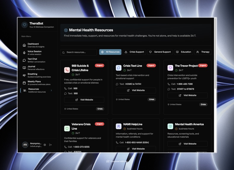Click the lifebuoy icon by Mental Health Resources
The image size is (234, 170).
(x=66, y=30)
